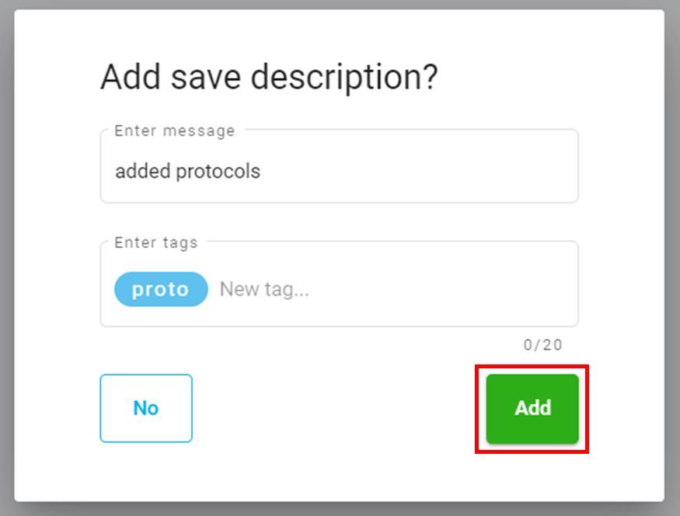Focus the Enter message input field
This screenshot has width=680, height=516.
(339, 172)
